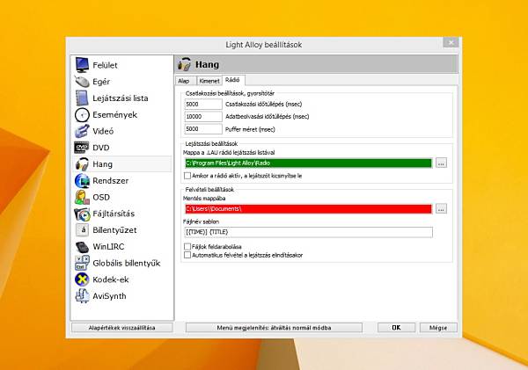This screenshot has width=528, height=370.
Task: Open the Lejátszási lista notebook icon
Action: pos(82,98)
